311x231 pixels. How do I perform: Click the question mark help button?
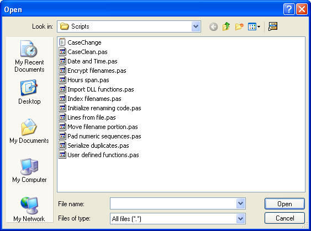coord(289,9)
